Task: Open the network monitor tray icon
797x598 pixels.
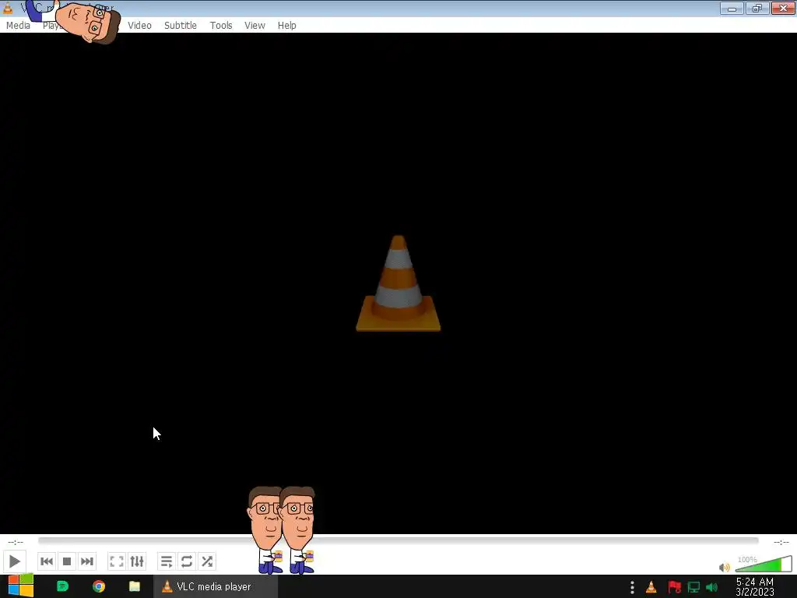Action: [693, 587]
